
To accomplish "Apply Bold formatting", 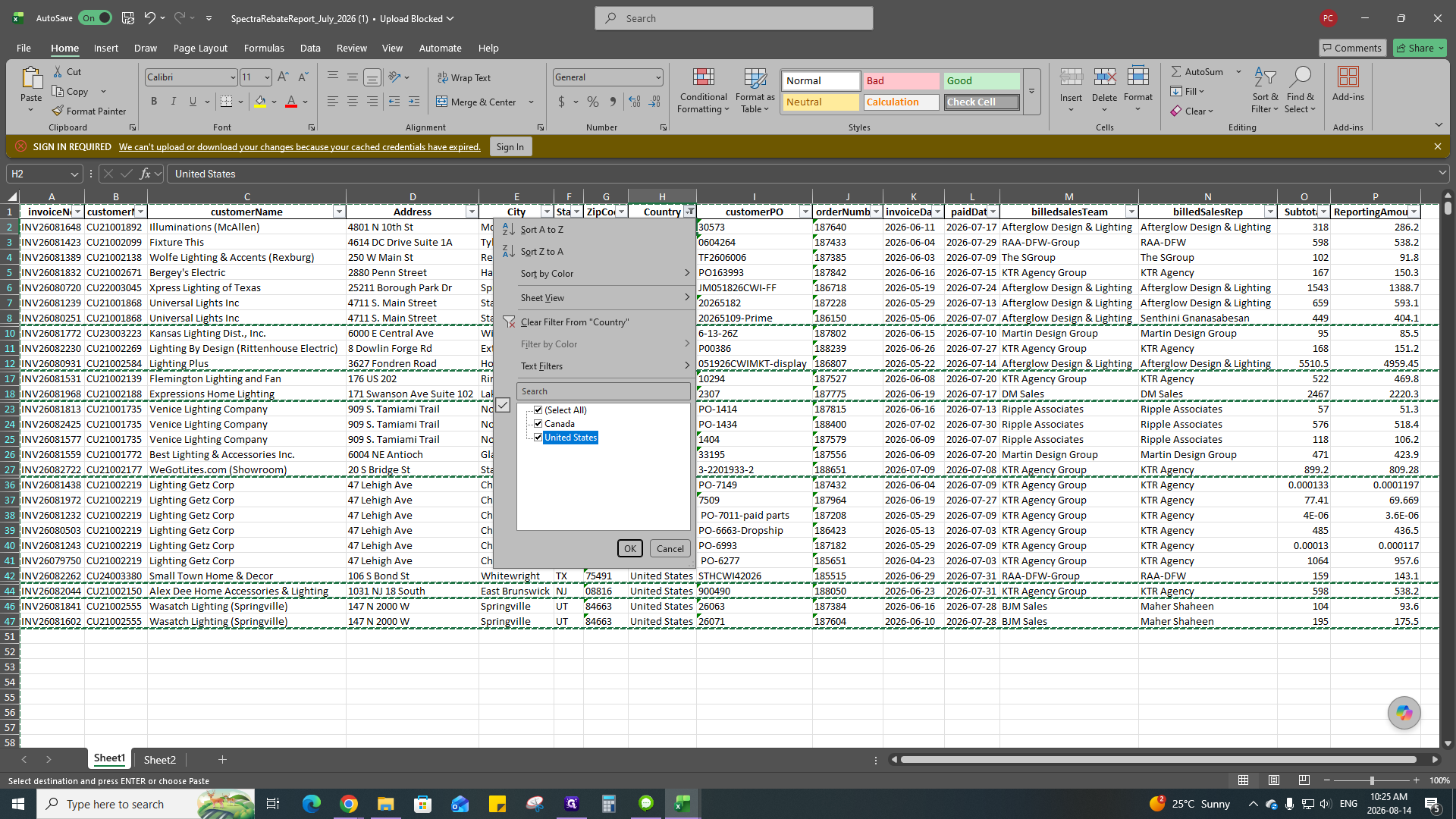I will pyautogui.click(x=154, y=102).
